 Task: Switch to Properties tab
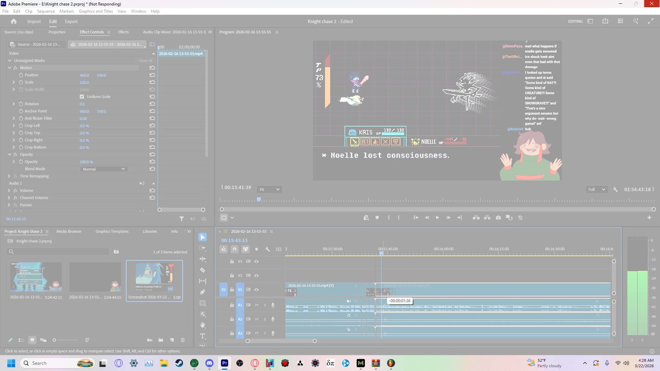point(57,32)
